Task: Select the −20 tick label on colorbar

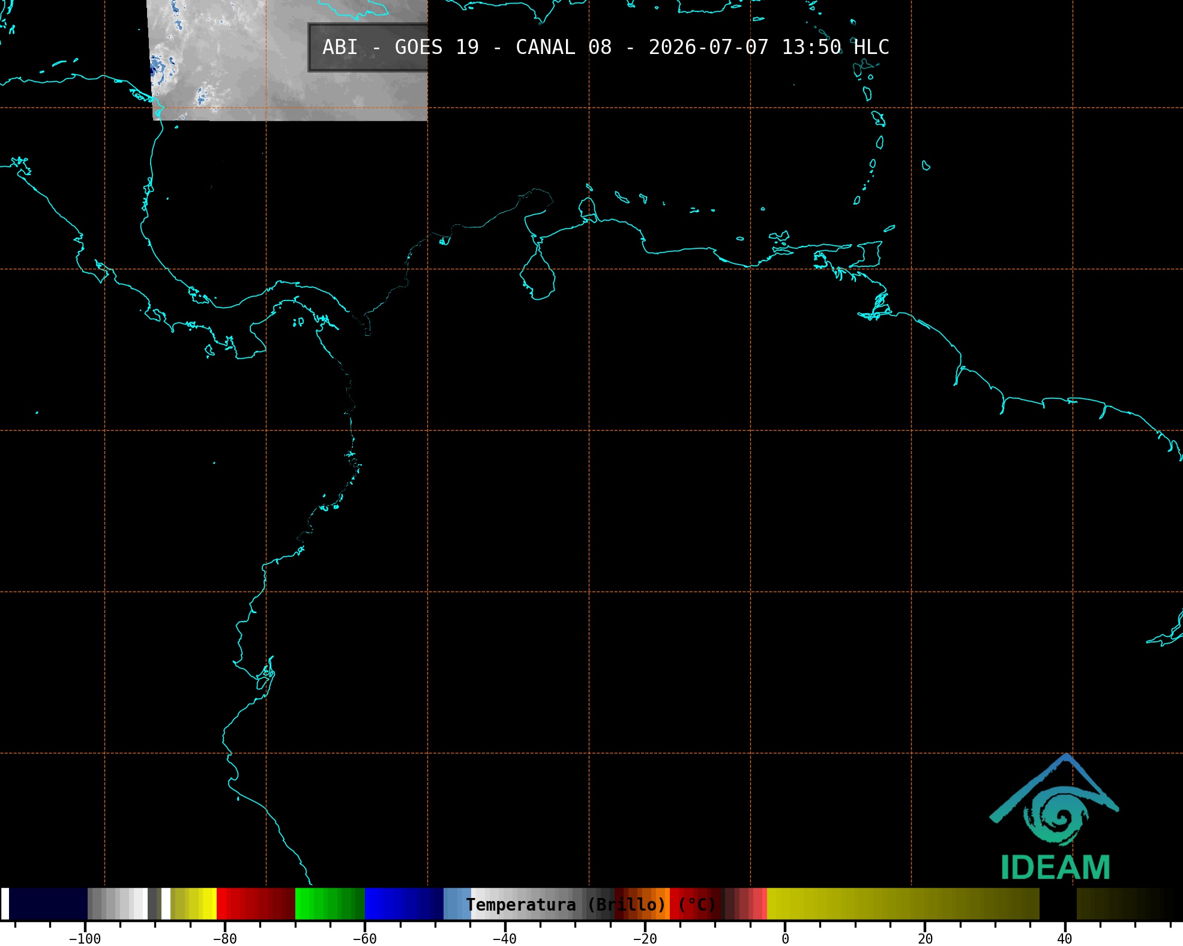Action: pyautogui.click(x=645, y=939)
